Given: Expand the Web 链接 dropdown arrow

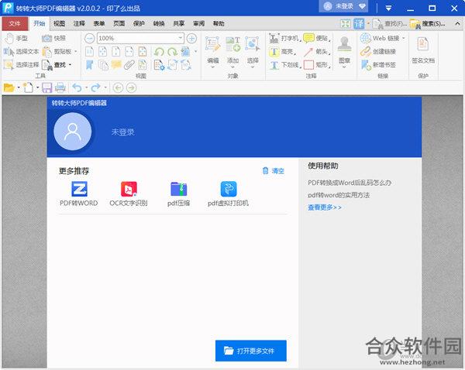Looking at the screenshot, I should point(403,38).
